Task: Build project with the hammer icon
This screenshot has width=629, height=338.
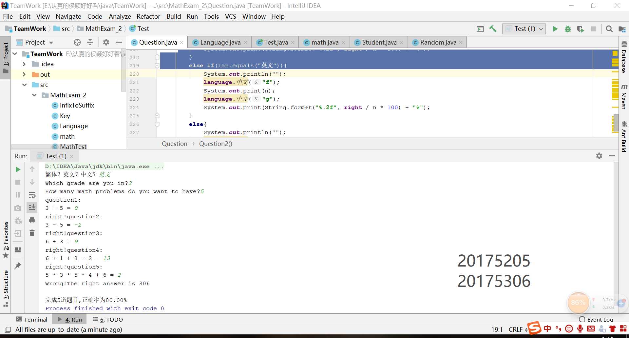Action: click(x=493, y=29)
